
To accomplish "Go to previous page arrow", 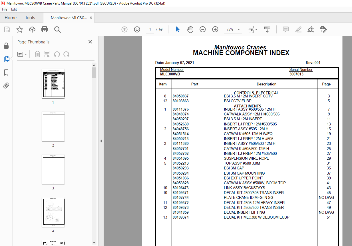I will (124, 29).
